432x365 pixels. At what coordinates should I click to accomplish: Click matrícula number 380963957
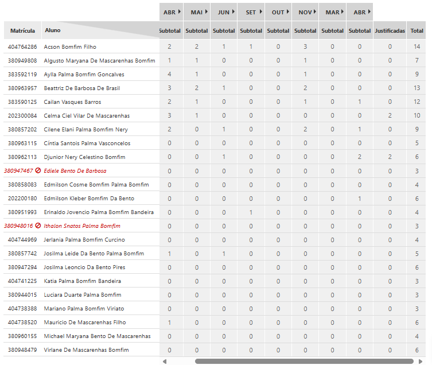(22, 88)
